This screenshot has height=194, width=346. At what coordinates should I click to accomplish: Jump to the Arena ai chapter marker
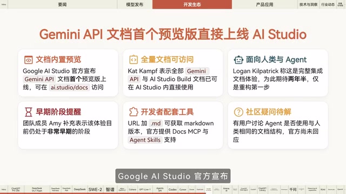pyautogui.click(x=226, y=189)
